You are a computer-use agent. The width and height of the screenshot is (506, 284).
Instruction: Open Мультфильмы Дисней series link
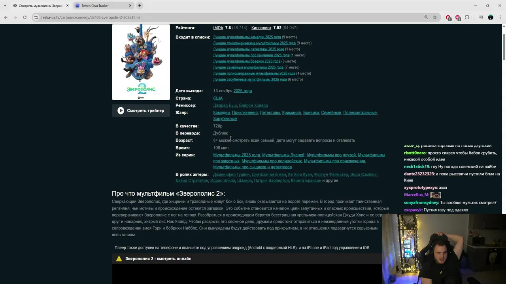coord(283,155)
